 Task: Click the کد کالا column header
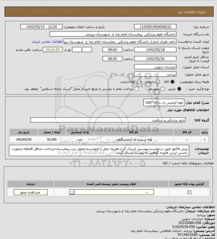click(187, 132)
